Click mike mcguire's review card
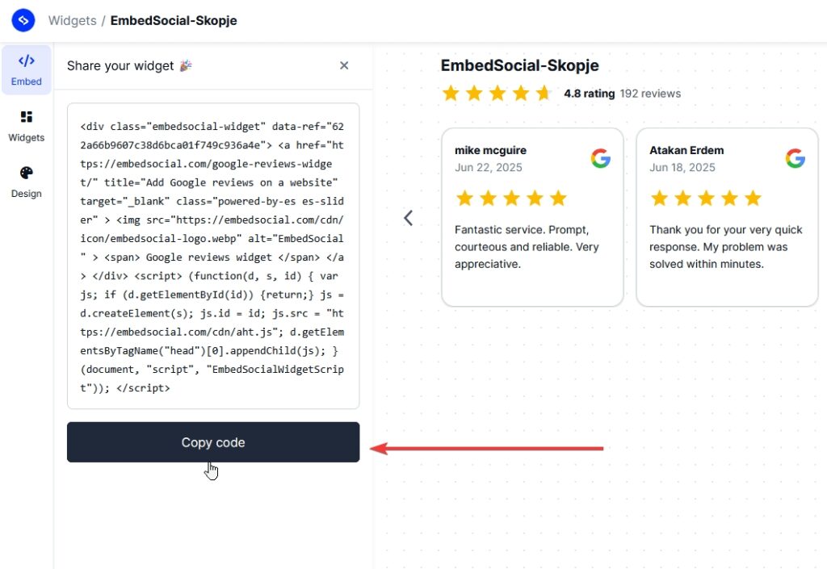This screenshot has width=827, height=569. [532, 214]
